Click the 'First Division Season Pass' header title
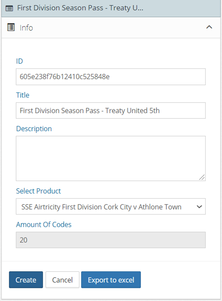The height and width of the screenshot is (301, 222). pos(80,8)
